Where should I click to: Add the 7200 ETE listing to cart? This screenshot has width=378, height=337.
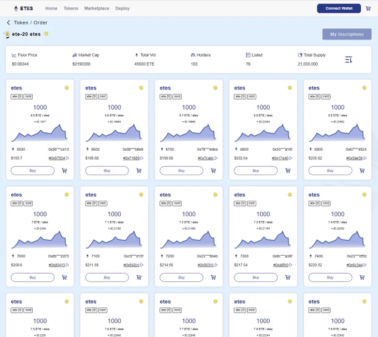pyautogui.click(x=213, y=277)
